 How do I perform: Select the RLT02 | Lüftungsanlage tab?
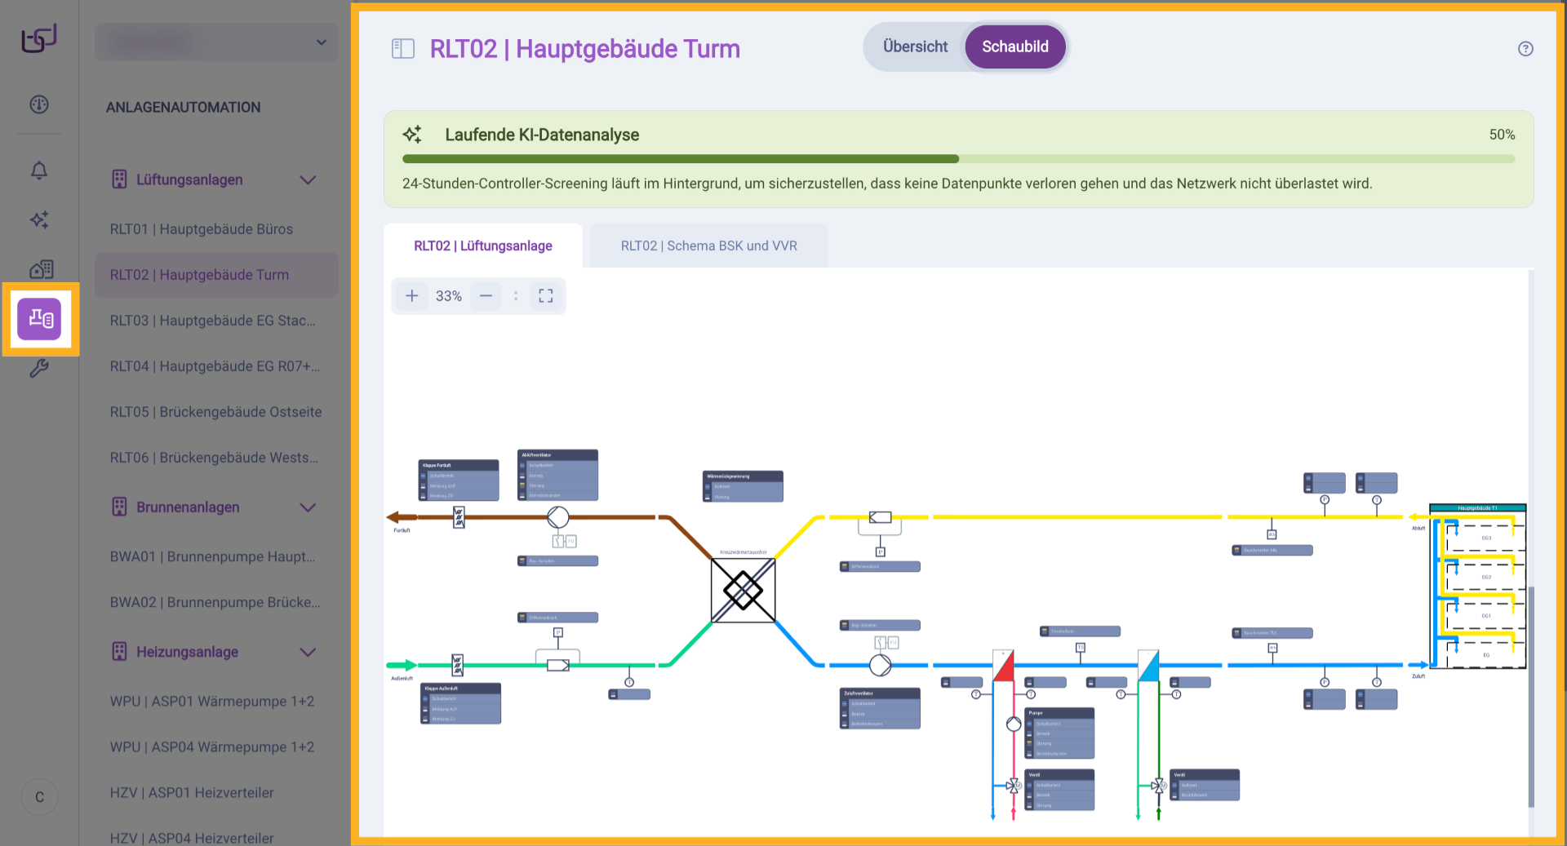click(482, 246)
